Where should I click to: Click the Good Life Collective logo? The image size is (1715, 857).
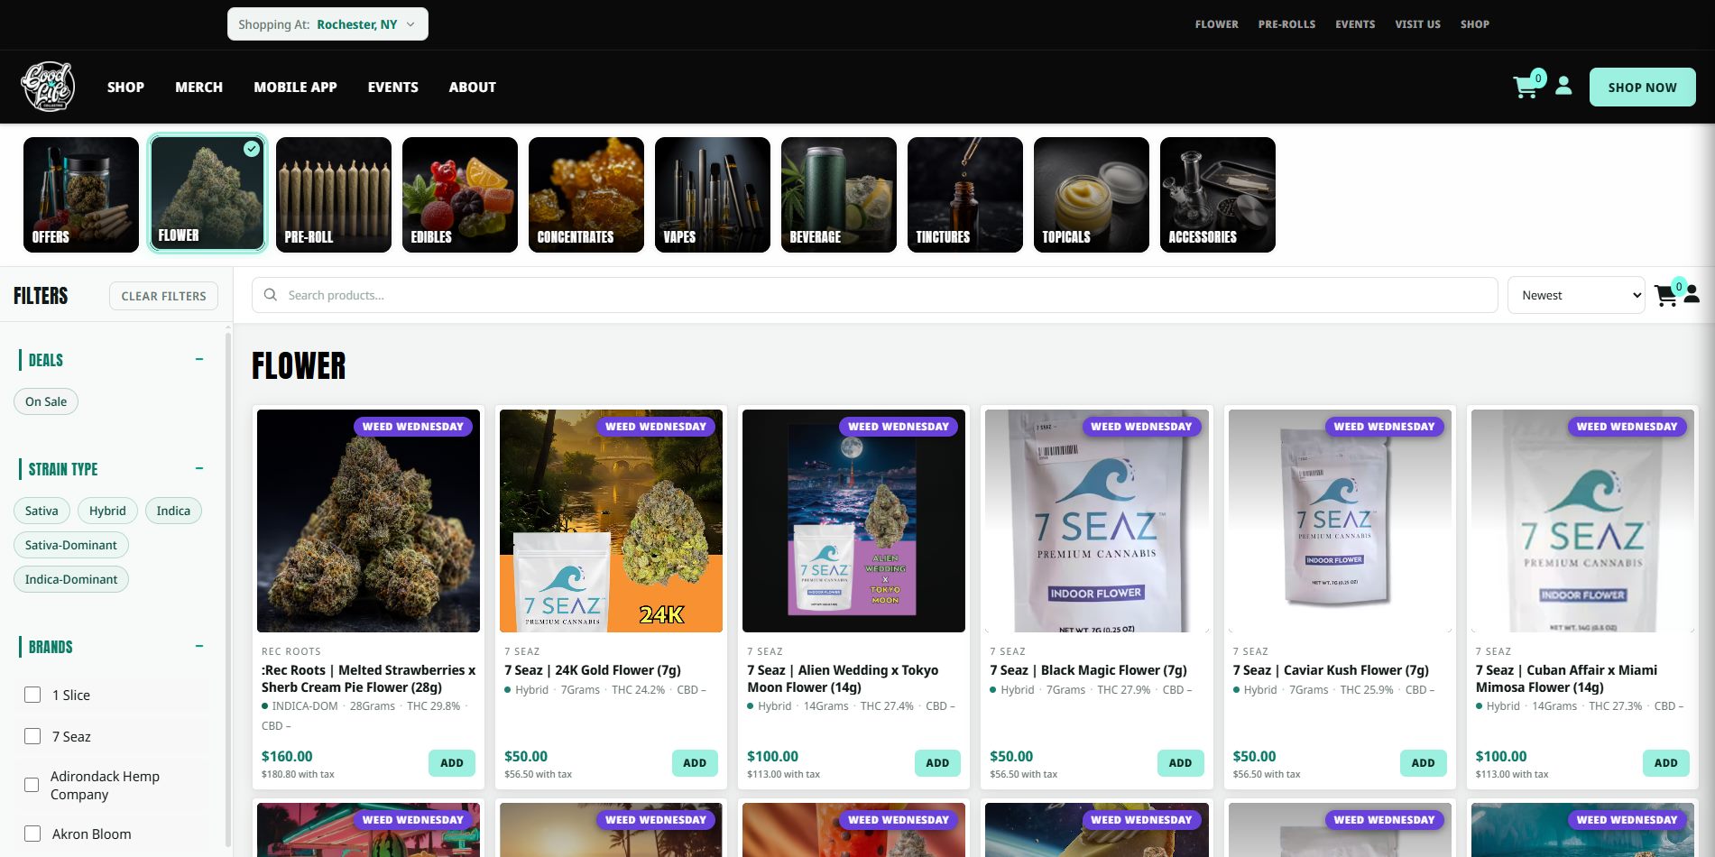[x=48, y=87]
